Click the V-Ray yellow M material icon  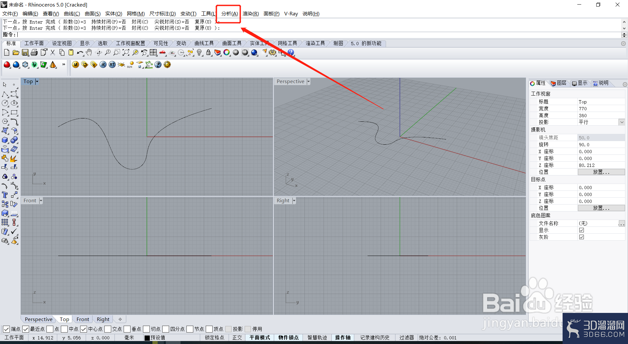[x=76, y=64]
